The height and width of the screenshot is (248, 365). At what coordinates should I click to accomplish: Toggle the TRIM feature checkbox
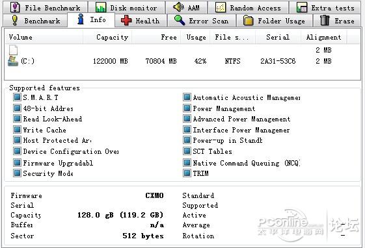click(187, 173)
